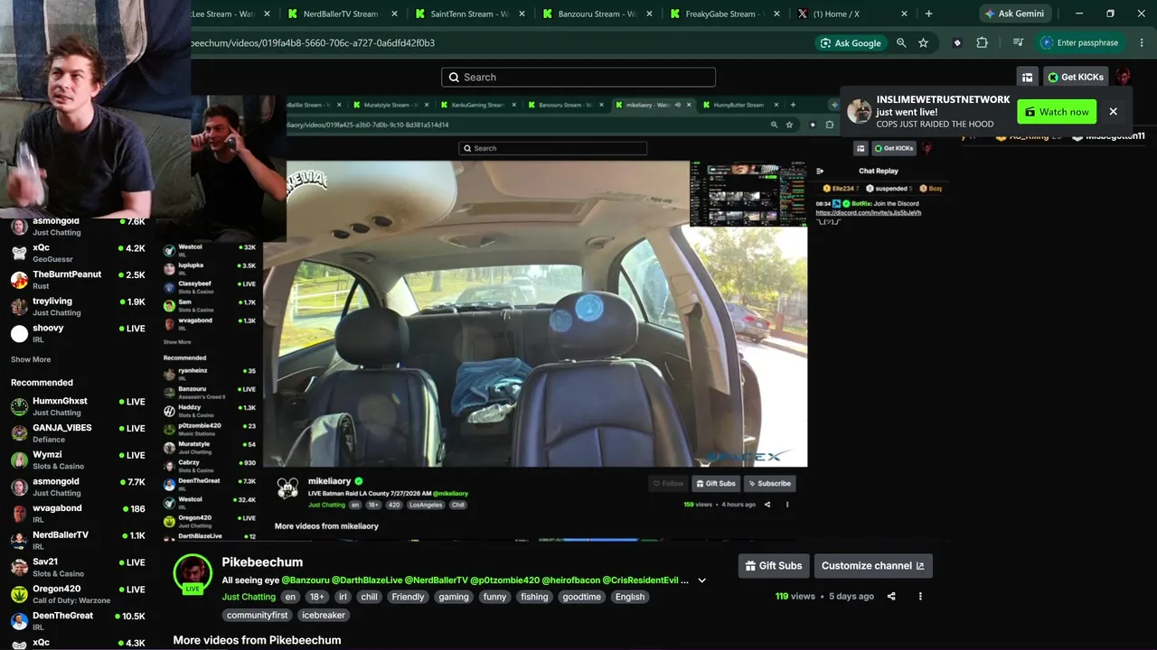
Task: Open the Chrome extensions puzzle icon
Action: pyautogui.click(x=983, y=42)
